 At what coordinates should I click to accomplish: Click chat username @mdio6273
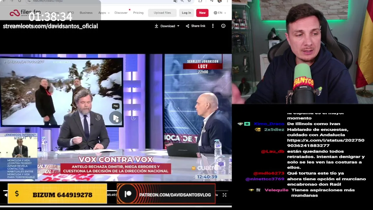269,173
